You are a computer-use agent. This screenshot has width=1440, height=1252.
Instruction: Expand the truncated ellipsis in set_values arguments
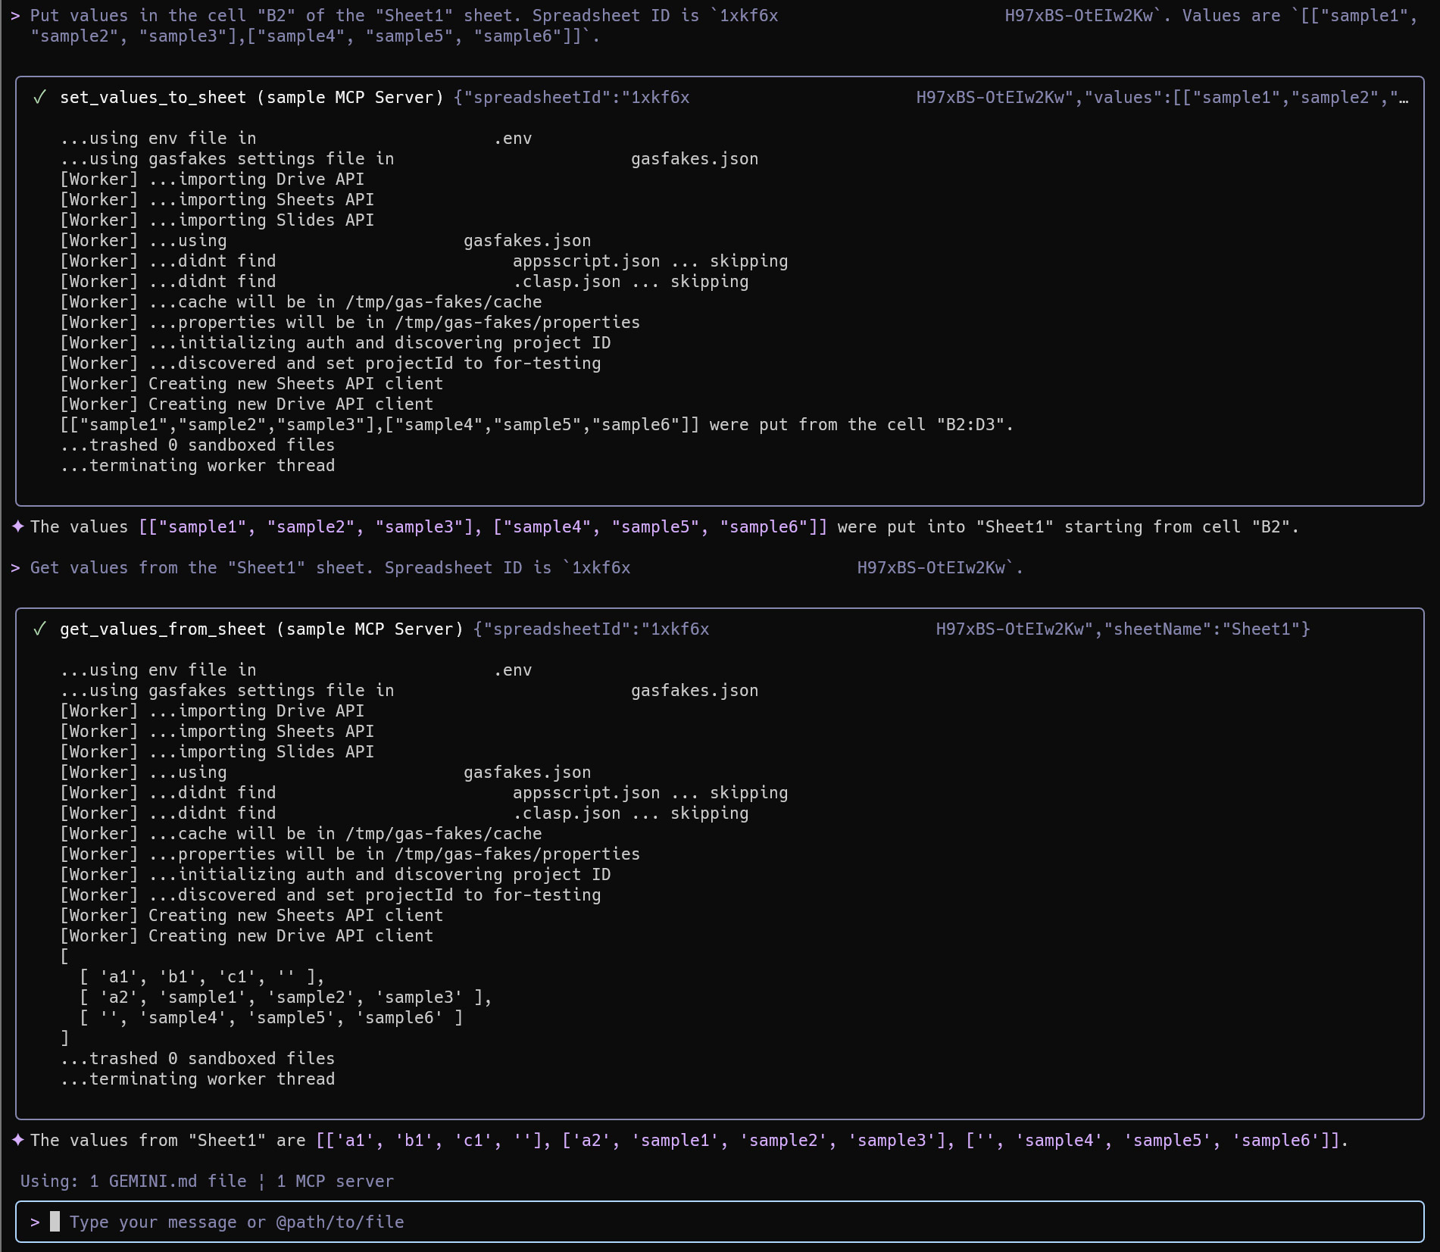click(x=1403, y=98)
